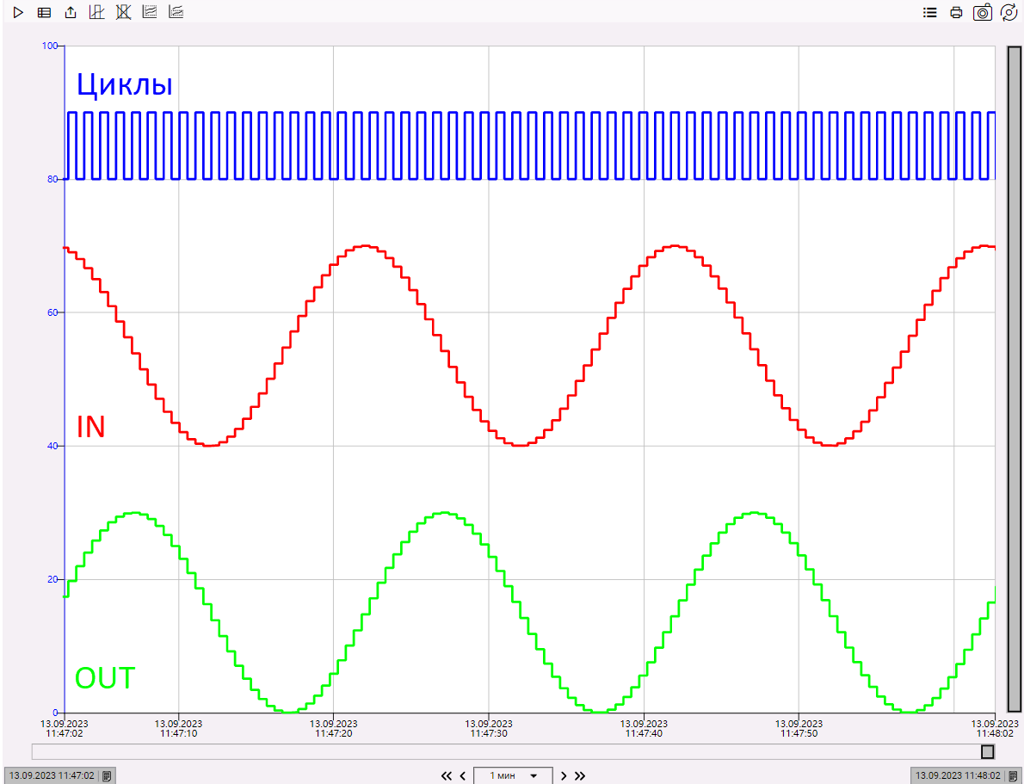The width and height of the screenshot is (1024, 784).
Task: Click the refresh sync icon at the top right
Action: pyautogui.click(x=1009, y=13)
